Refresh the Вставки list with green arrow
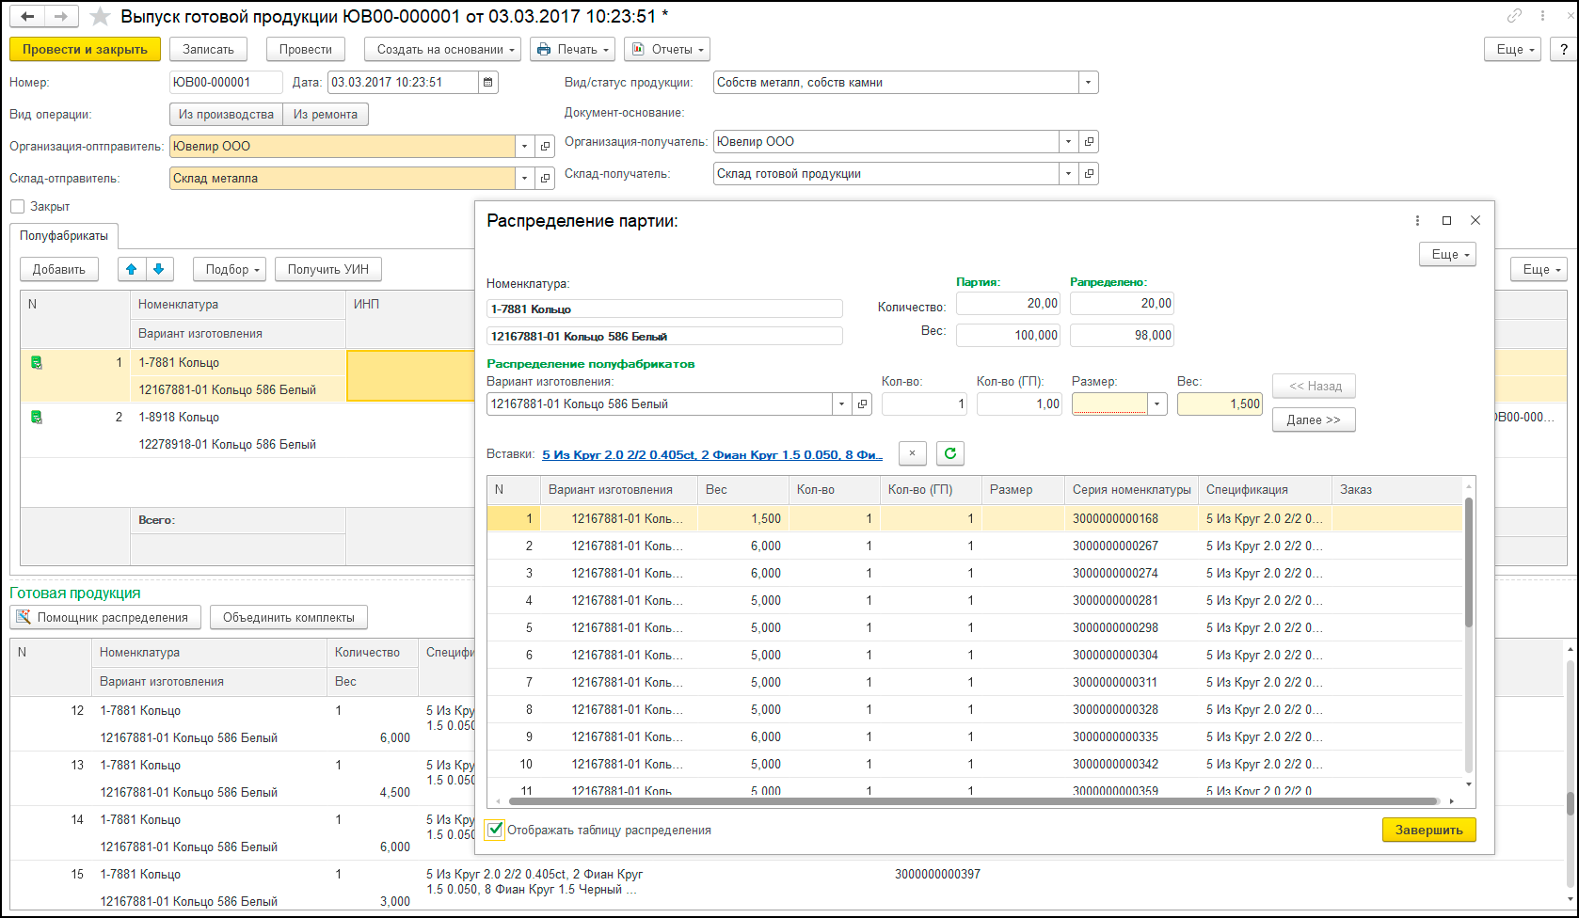 [950, 454]
